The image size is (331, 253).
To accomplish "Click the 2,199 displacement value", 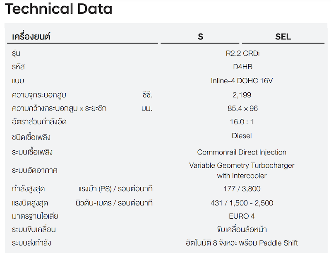I will point(242,95).
